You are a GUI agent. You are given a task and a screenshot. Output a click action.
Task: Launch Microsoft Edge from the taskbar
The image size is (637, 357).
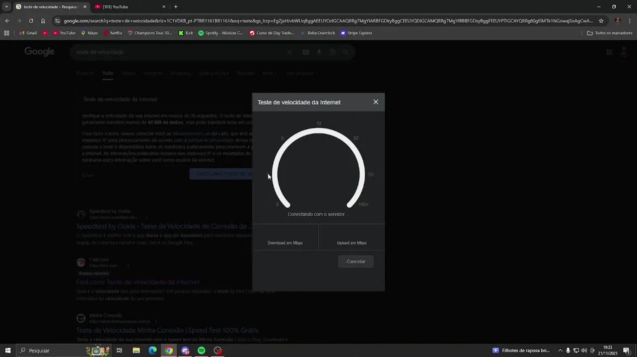coord(152,351)
